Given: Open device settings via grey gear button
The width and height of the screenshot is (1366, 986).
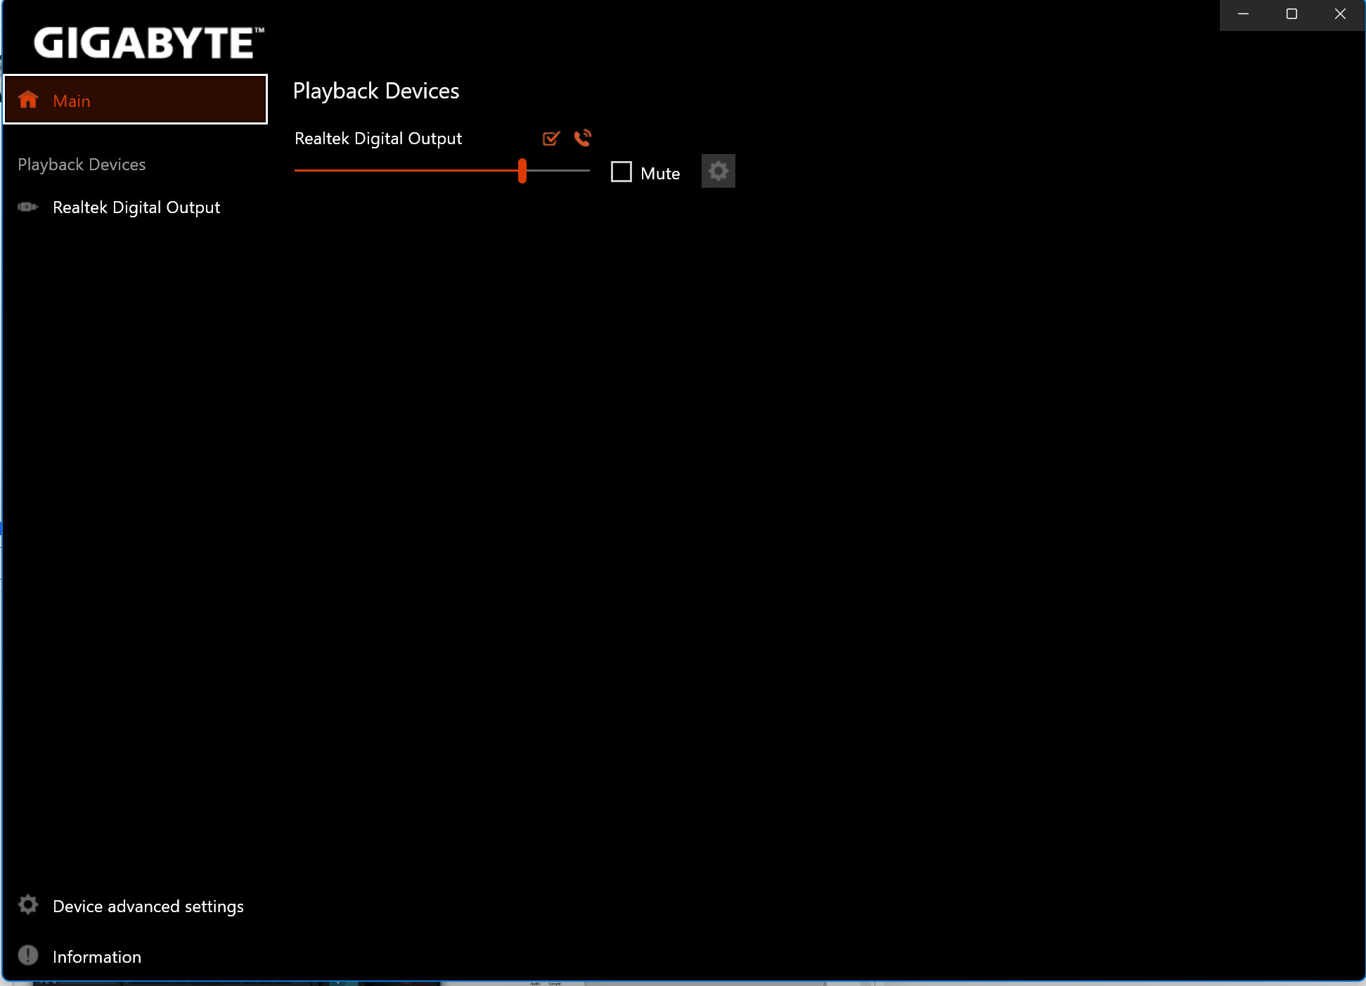Looking at the screenshot, I should click(x=718, y=171).
